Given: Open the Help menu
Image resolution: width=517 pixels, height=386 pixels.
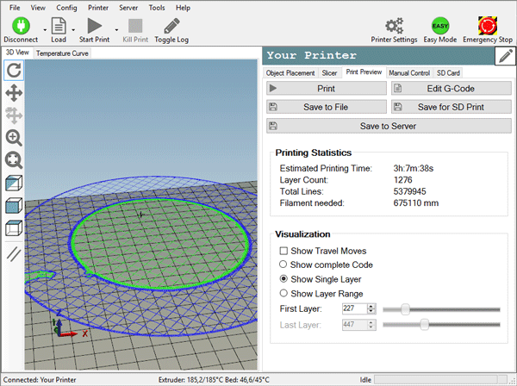Looking at the screenshot, I should click(183, 8).
